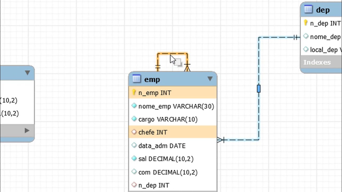Select the chefe INT column

(x=173, y=132)
